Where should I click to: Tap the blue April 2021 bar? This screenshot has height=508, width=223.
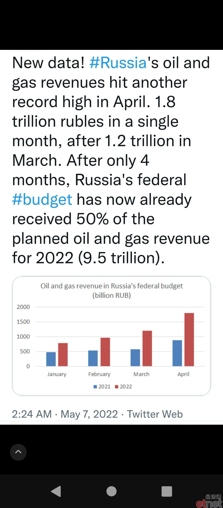[x=177, y=353]
